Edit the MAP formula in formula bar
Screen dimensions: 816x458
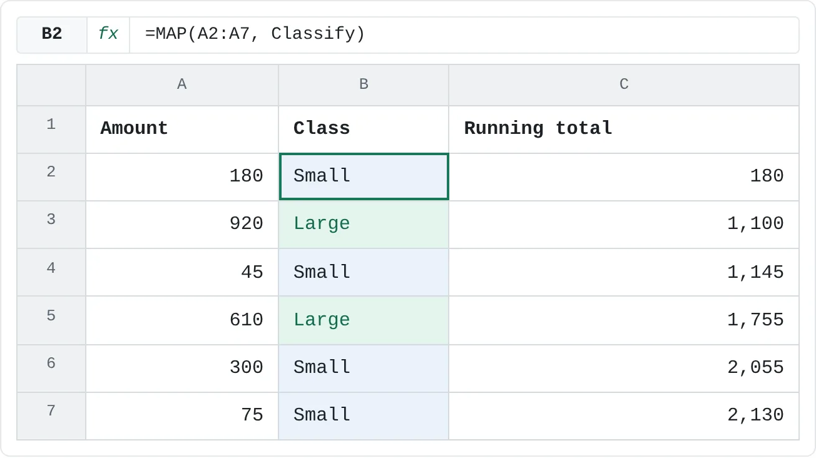tap(464, 34)
